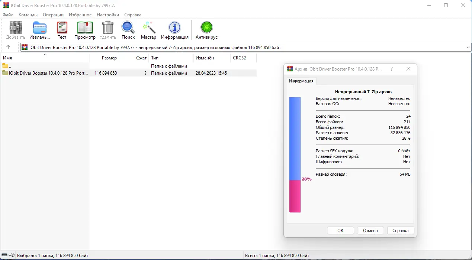
Task: Switch to the Информация tab in the dialog
Action: [301, 80]
